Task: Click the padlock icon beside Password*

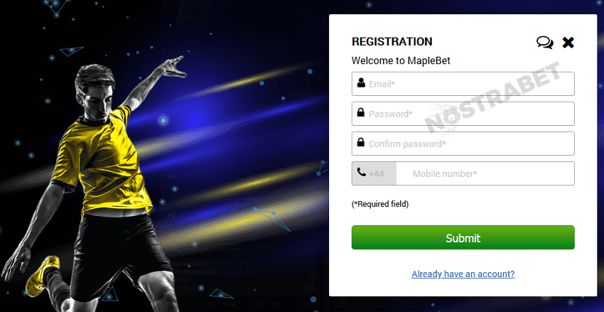Action: pyautogui.click(x=360, y=112)
